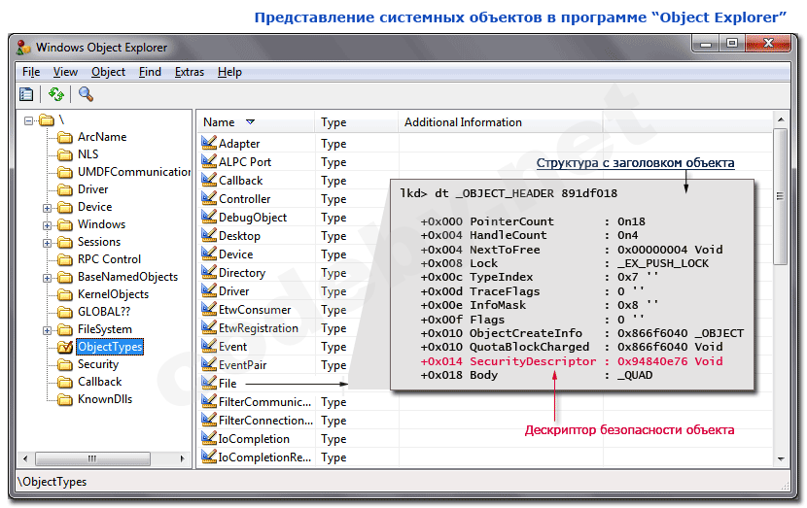Screen dimensions: 807x508
Task: Sort list by the Name column header
Action: click(220, 122)
